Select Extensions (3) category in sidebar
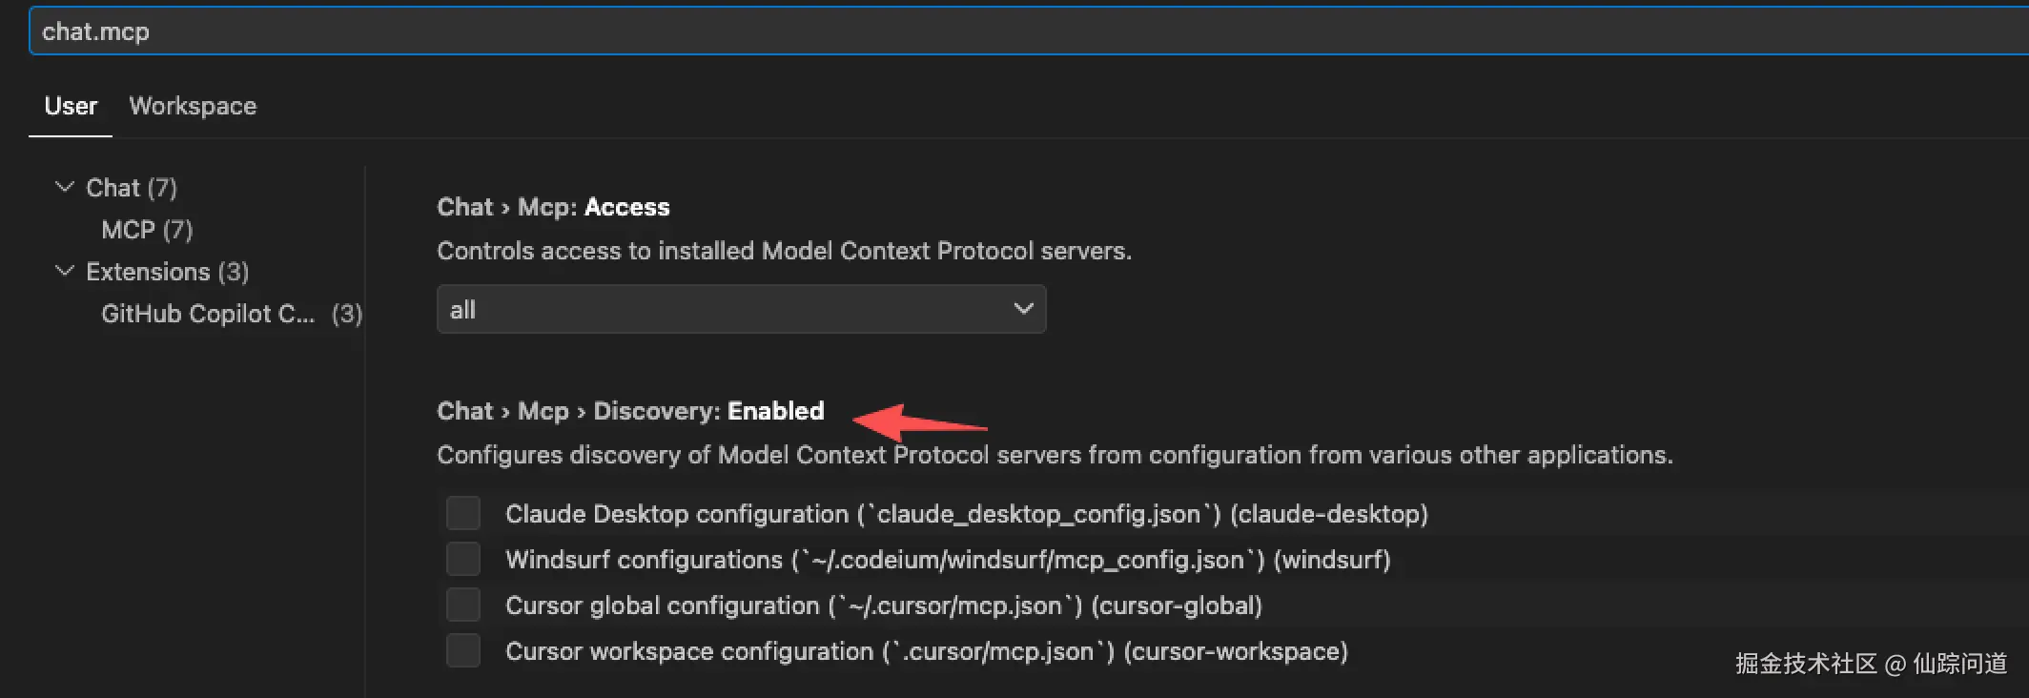This screenshot has width=2029, height=698. click(x=167, y=272)
